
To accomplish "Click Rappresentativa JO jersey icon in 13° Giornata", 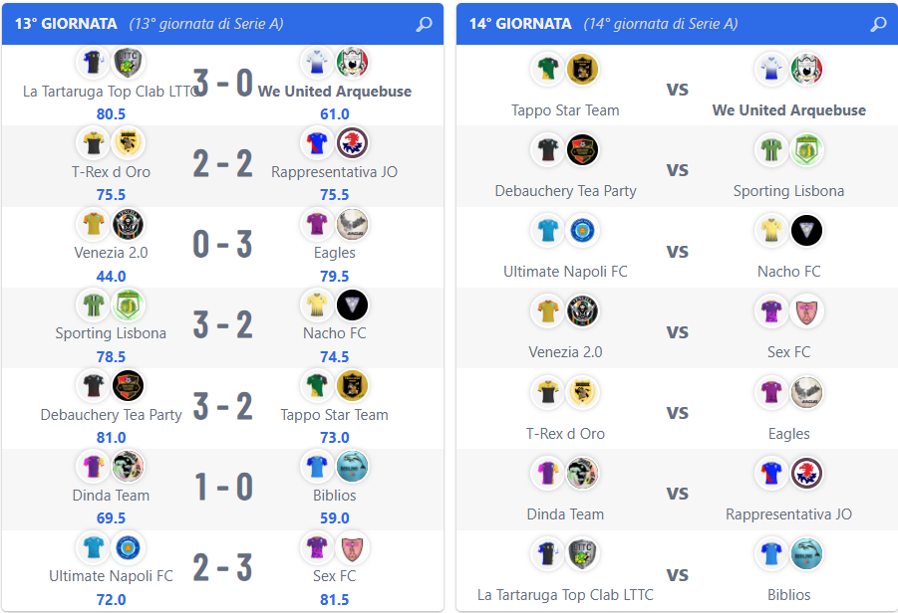I will point(317,143).
